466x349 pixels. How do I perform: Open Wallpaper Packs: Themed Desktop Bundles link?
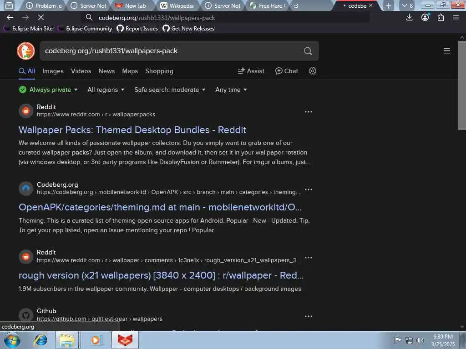coord(132,130)
